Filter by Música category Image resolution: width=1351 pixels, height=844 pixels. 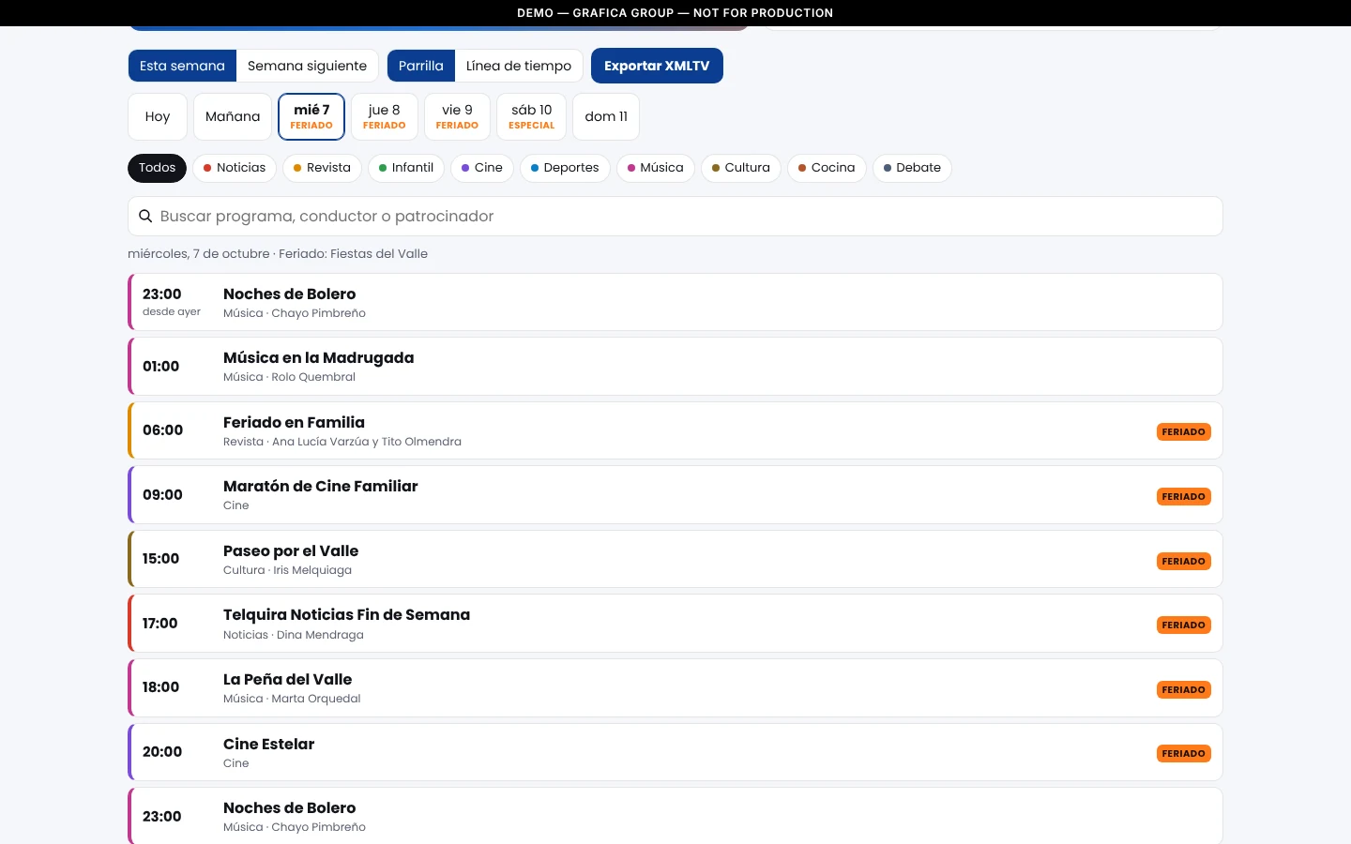[x=656, y=168]
